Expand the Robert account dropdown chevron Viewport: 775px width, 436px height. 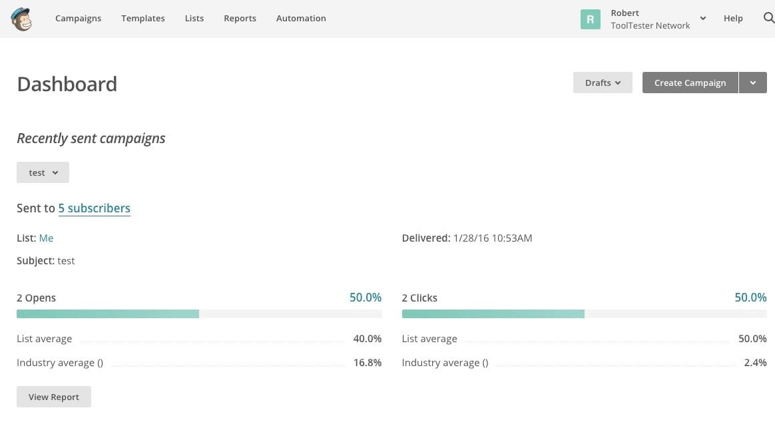703,18
